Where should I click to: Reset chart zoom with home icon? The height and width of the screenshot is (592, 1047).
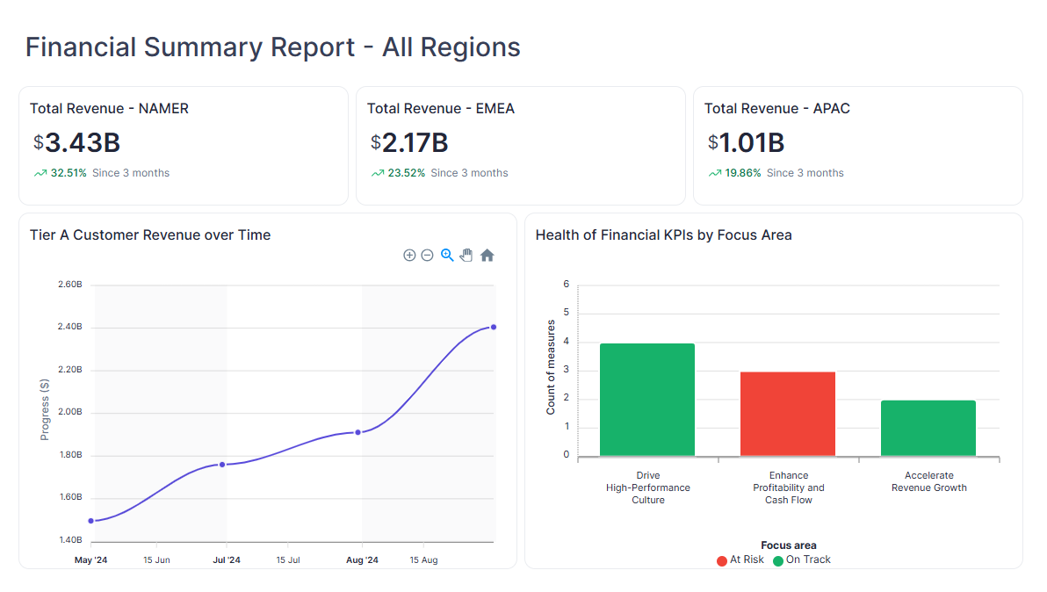point(487,256)
